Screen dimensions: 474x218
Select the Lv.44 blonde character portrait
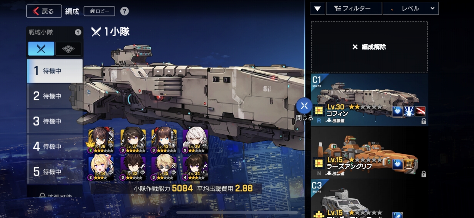click(x=101, y=169)
